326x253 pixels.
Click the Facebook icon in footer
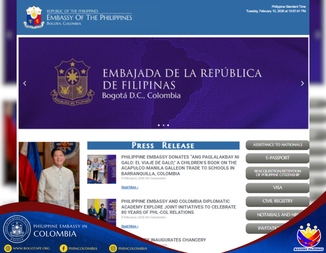click(63, 248)
